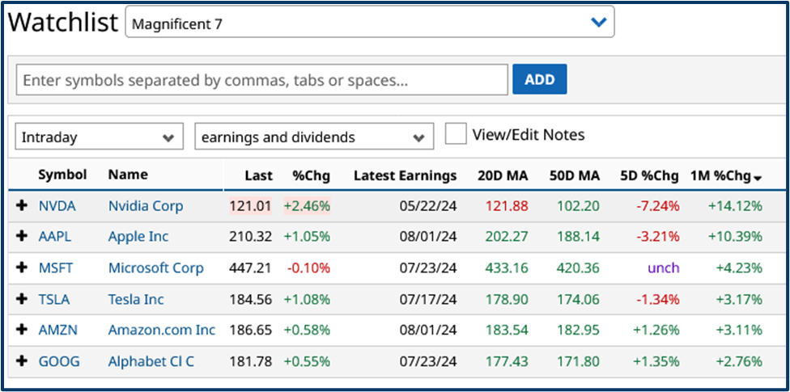This screenshot has height=392, width=790.
Task: Focus the enter symbols input field
Action: click(x=262, y=79)
